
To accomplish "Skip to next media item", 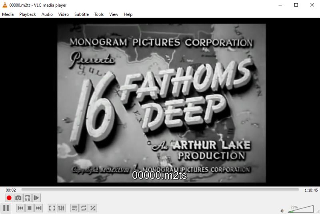I will 38,208.
